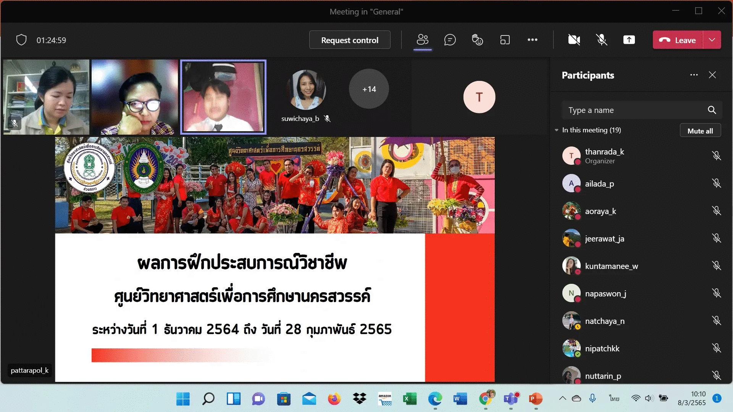Viewport: 733px width, 412px height.
Task: Click the Share content icon
Action: pyautogui.click(x=629, y=40)
